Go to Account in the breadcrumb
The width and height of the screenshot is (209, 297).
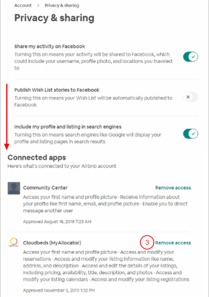[23, 5]
